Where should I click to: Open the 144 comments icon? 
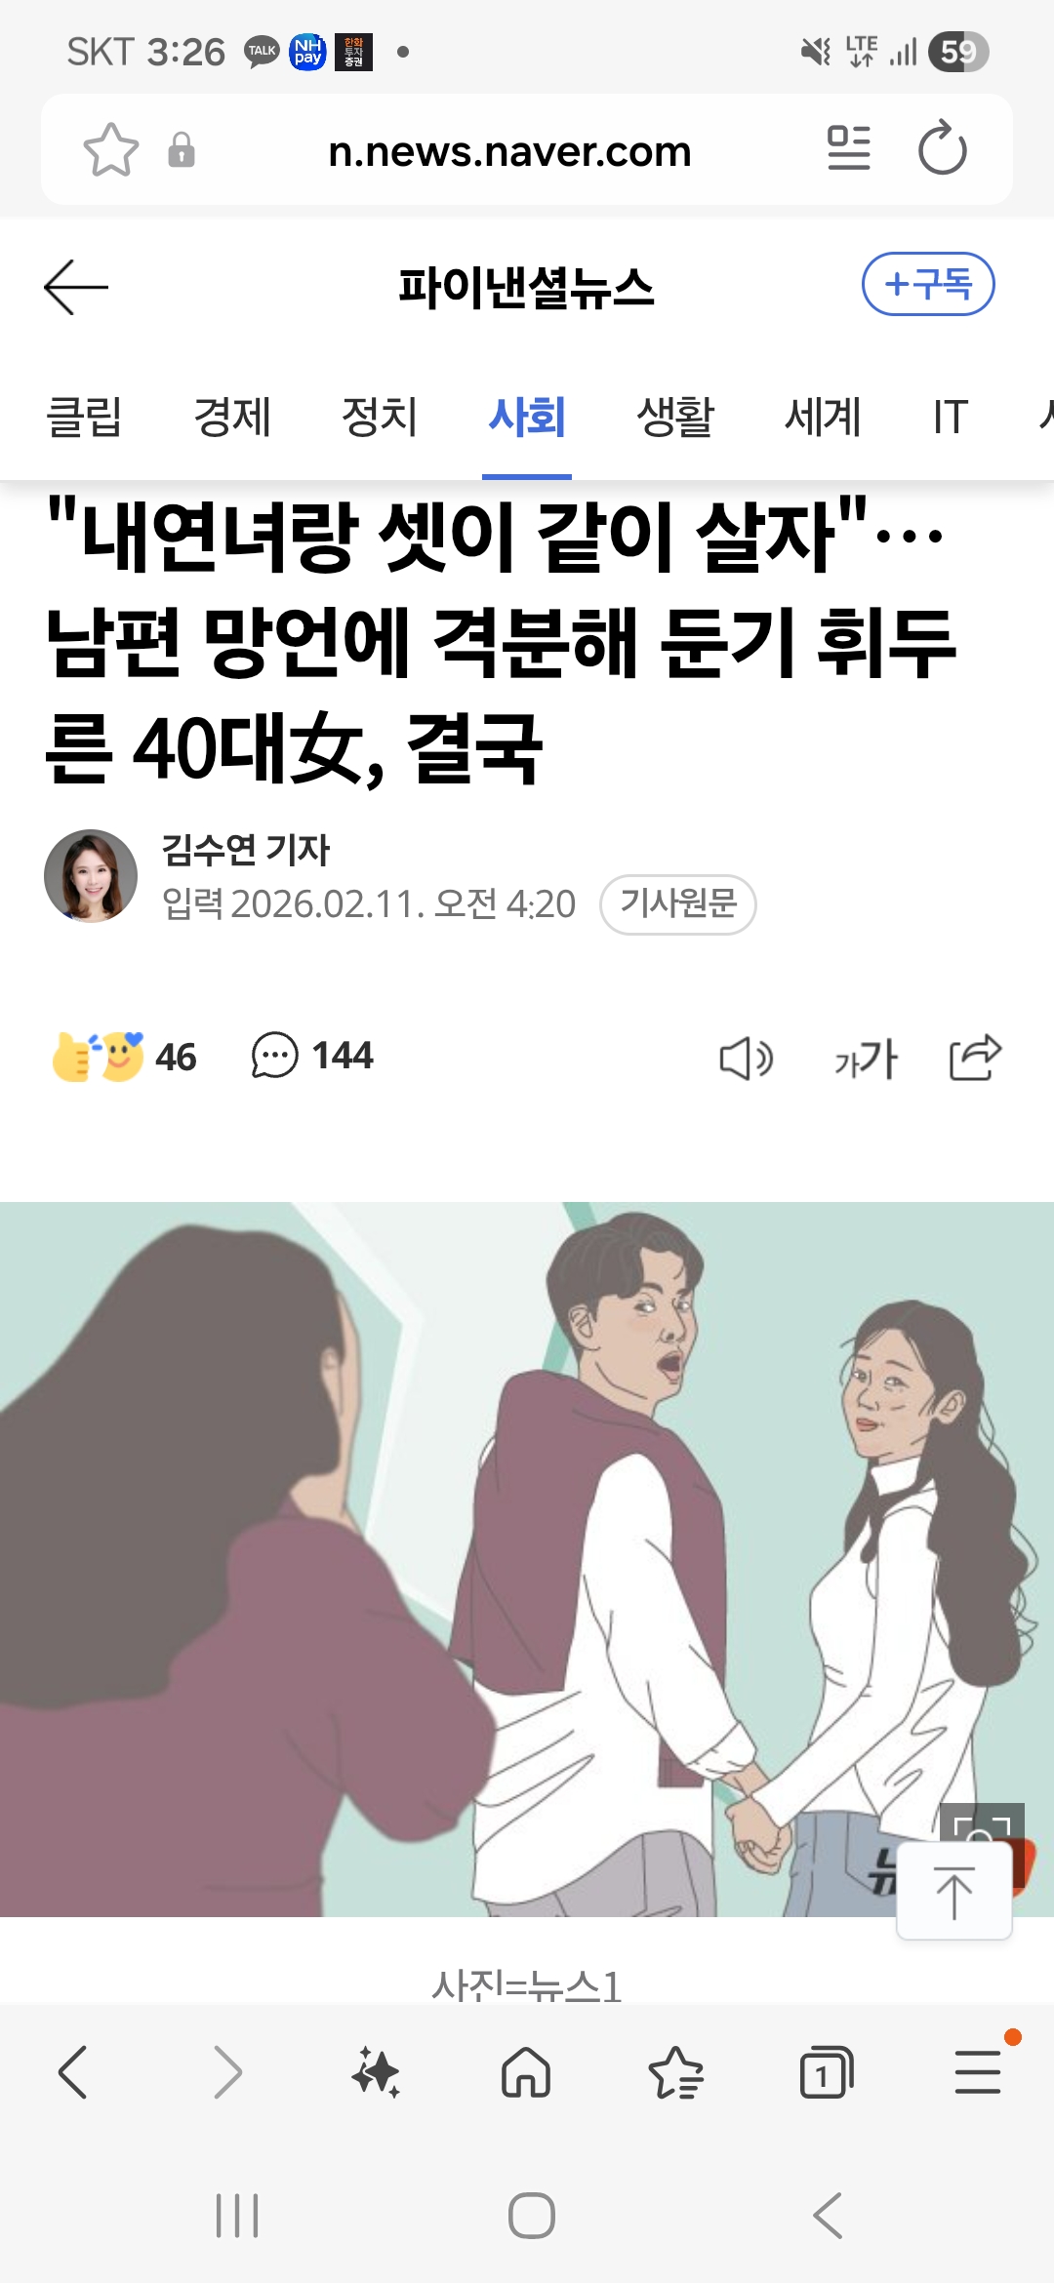[x=312, y=1056]
